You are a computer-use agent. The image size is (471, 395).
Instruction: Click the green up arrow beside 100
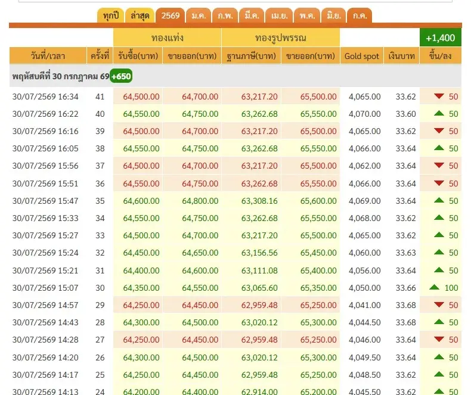point(434,287)
